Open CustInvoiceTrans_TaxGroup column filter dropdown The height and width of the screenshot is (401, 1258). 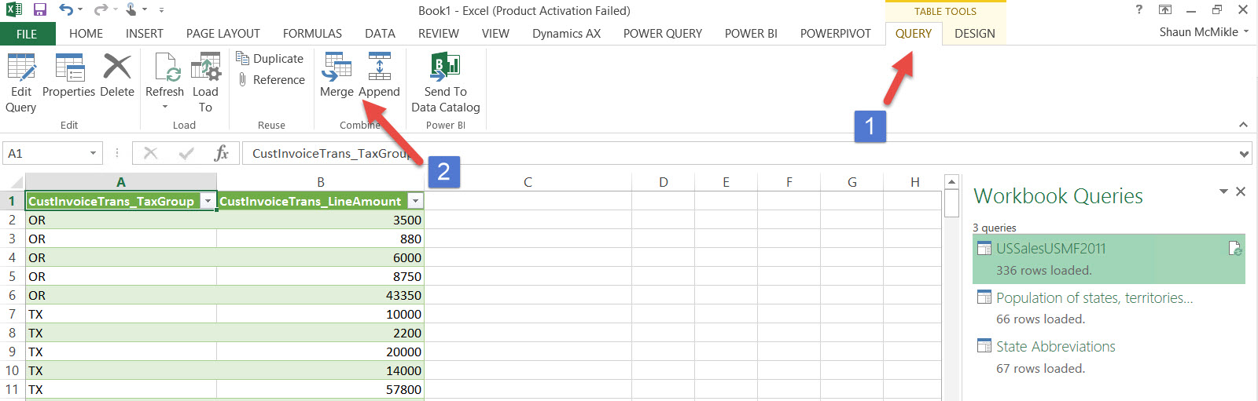208,202
